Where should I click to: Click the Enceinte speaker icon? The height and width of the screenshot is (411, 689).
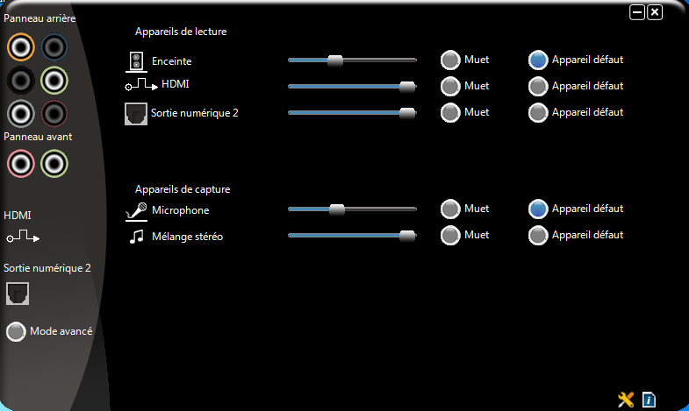[x=136, y=61]
